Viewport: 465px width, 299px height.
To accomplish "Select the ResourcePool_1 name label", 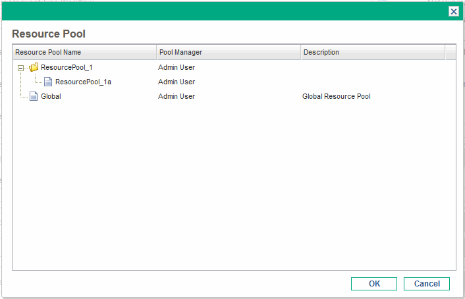I will pyautogui.click(x=67, y=67).
